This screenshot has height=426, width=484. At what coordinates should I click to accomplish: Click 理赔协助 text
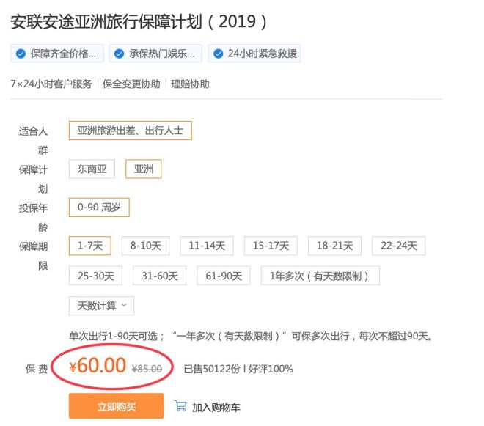coord(190,84)
